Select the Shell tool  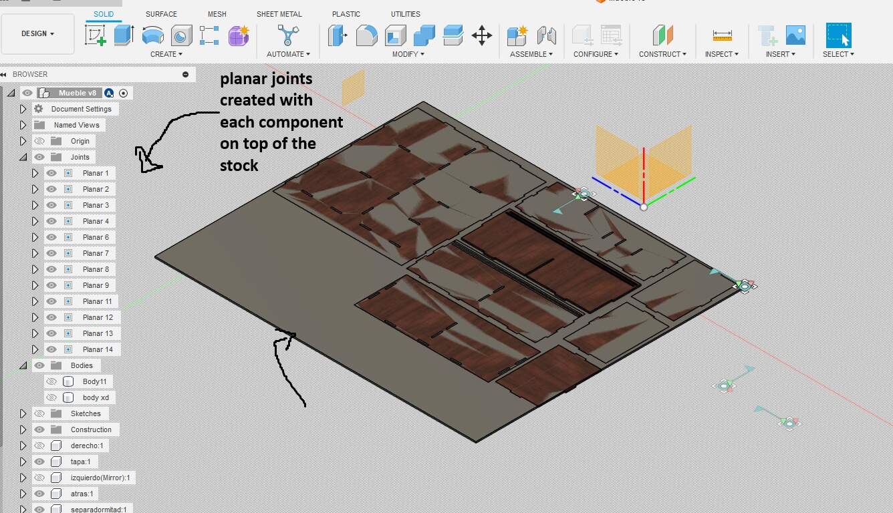point(396,35)
